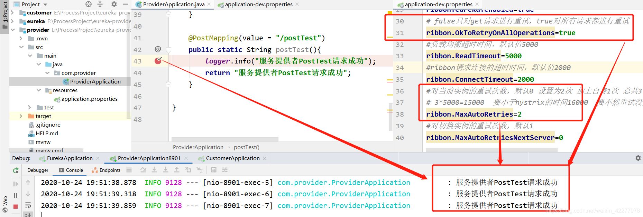This screenshot has height=217, width=643.
Task: Toggle breakpoint on line 43
Action: click(x=158, y=61)
